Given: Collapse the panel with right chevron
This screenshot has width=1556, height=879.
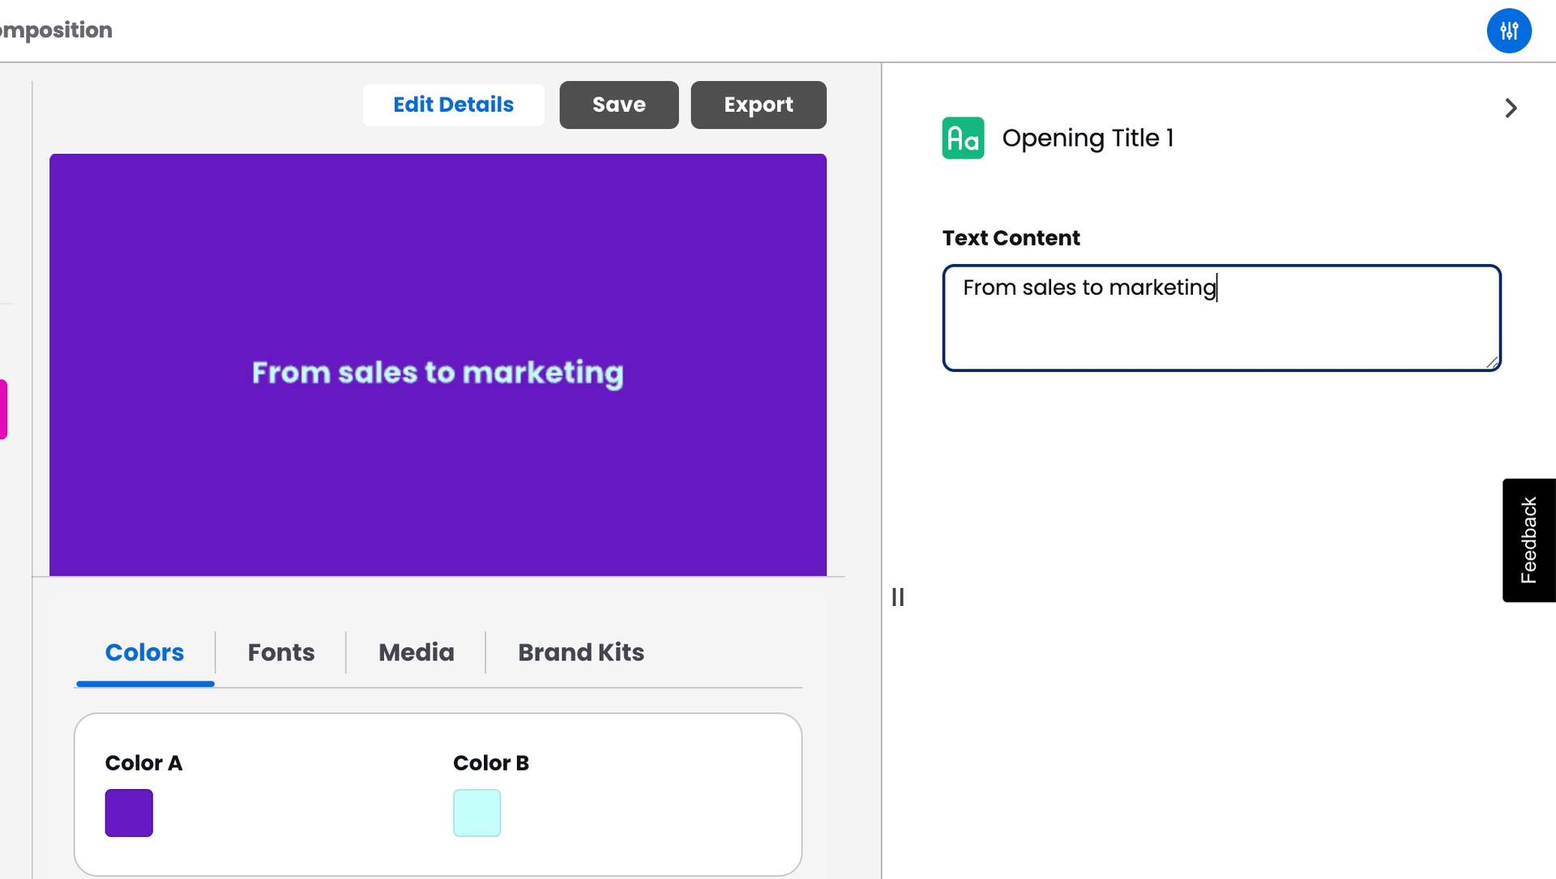Looking at the screenshot, I should [1511, 109].
